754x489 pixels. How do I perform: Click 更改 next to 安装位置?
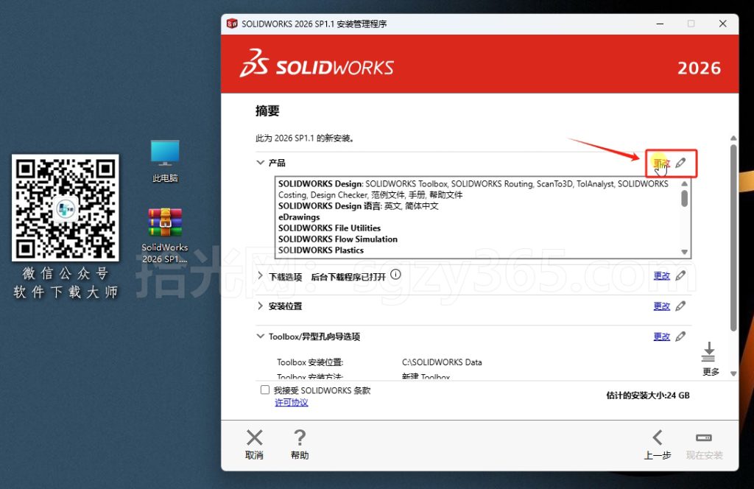click(x=661, y=306)
